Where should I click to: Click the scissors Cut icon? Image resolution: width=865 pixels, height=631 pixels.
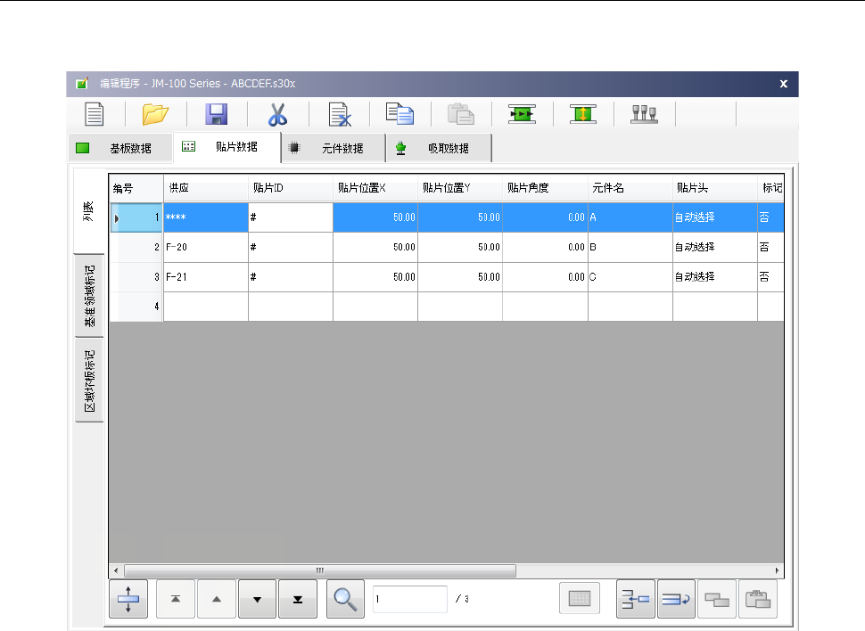(x=277, y=114)
